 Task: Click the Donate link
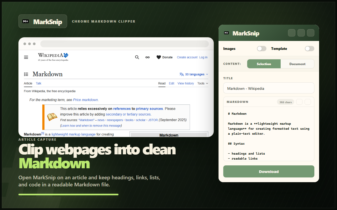click(x=167, y=57)
